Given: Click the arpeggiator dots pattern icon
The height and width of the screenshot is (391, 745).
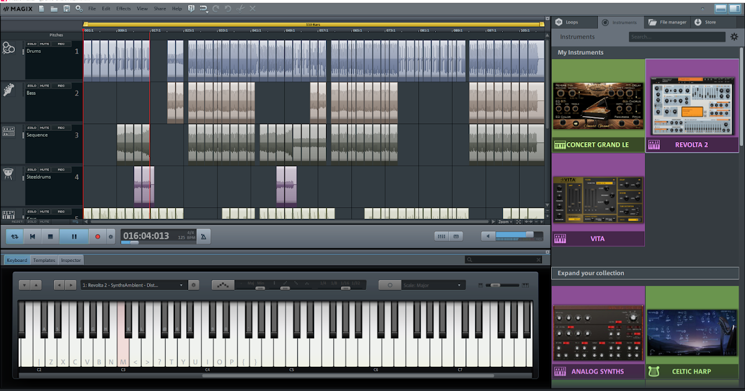Looking at the screenshot, I should click(223, 285).
